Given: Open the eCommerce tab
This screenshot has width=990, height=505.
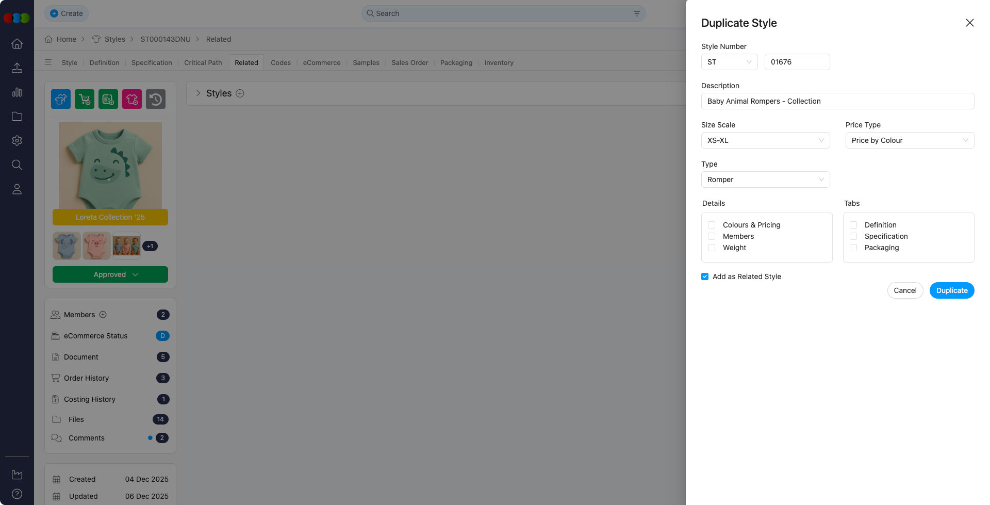Looking at the screenshot, I should coord(321,62).
